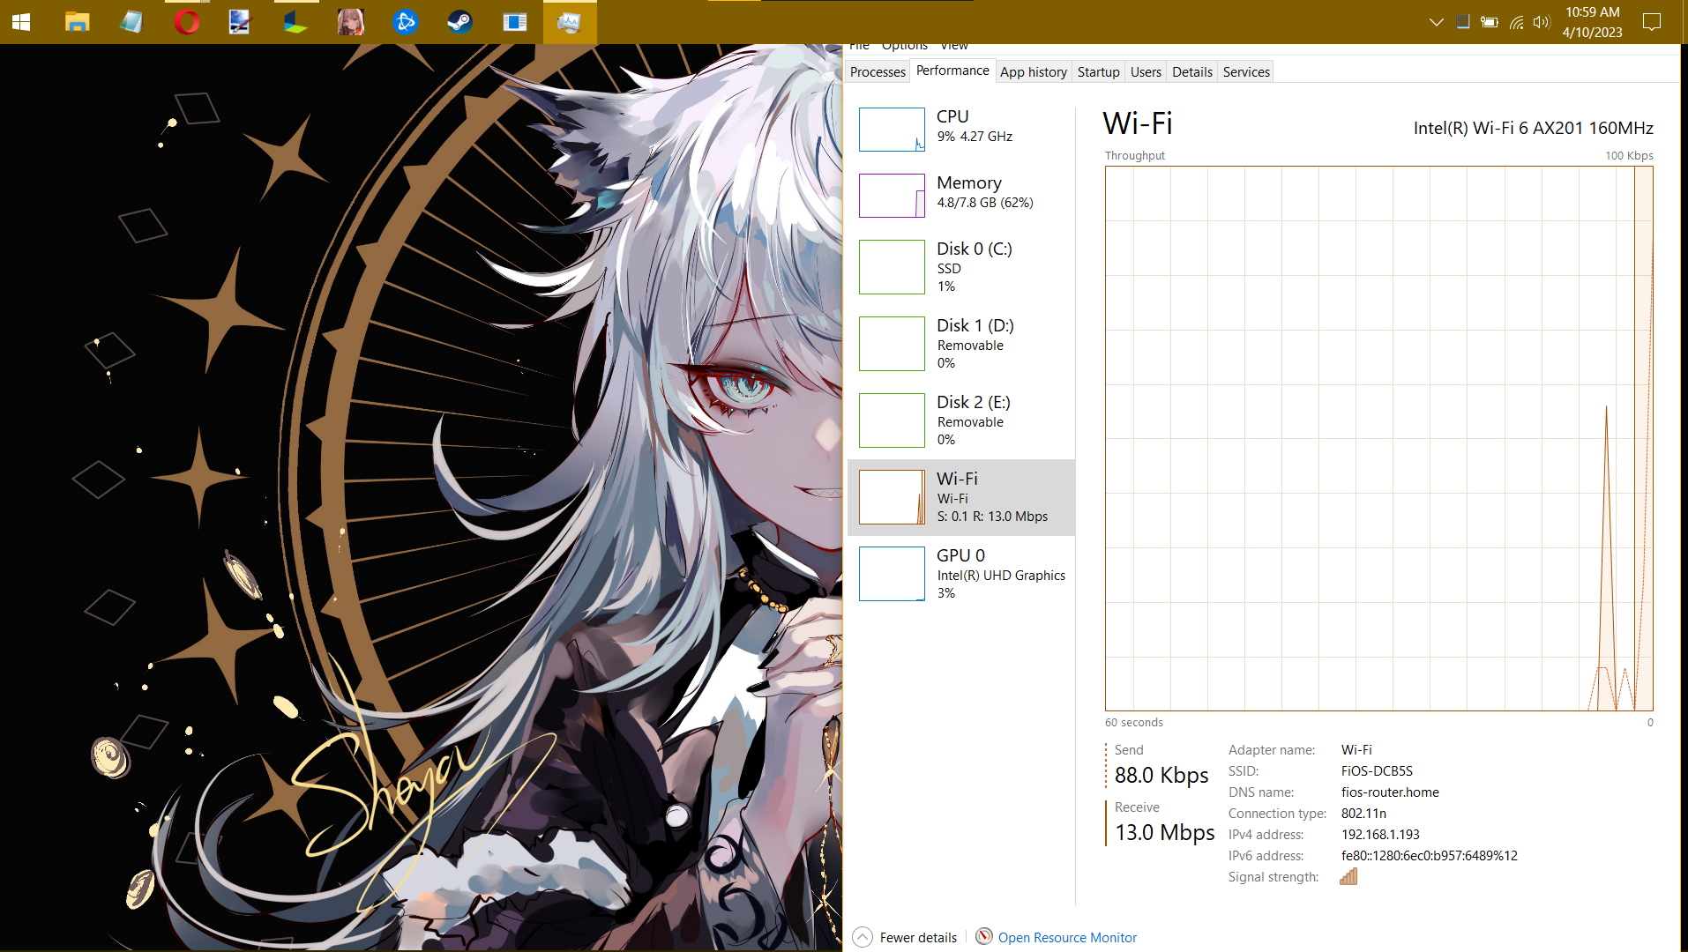Click the DNS name fios-router.home
Viewport: 1688px width, 952px height.
(1390, 792)
